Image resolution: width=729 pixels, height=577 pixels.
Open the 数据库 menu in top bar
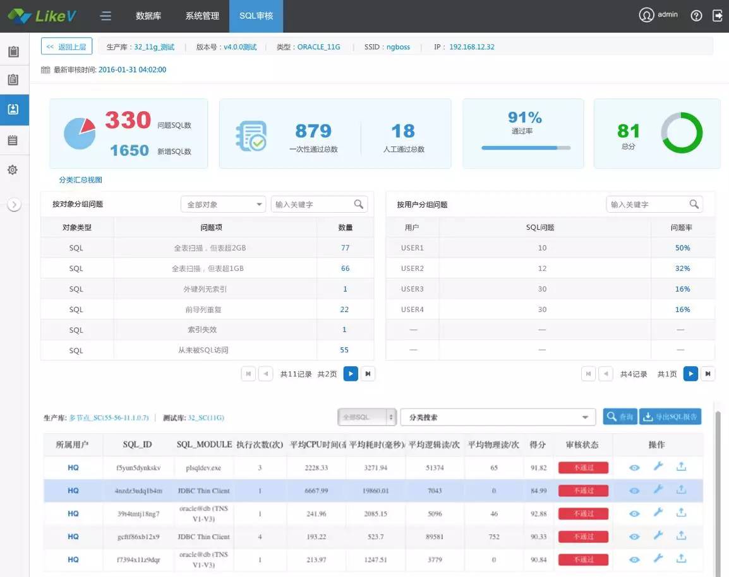148,16
